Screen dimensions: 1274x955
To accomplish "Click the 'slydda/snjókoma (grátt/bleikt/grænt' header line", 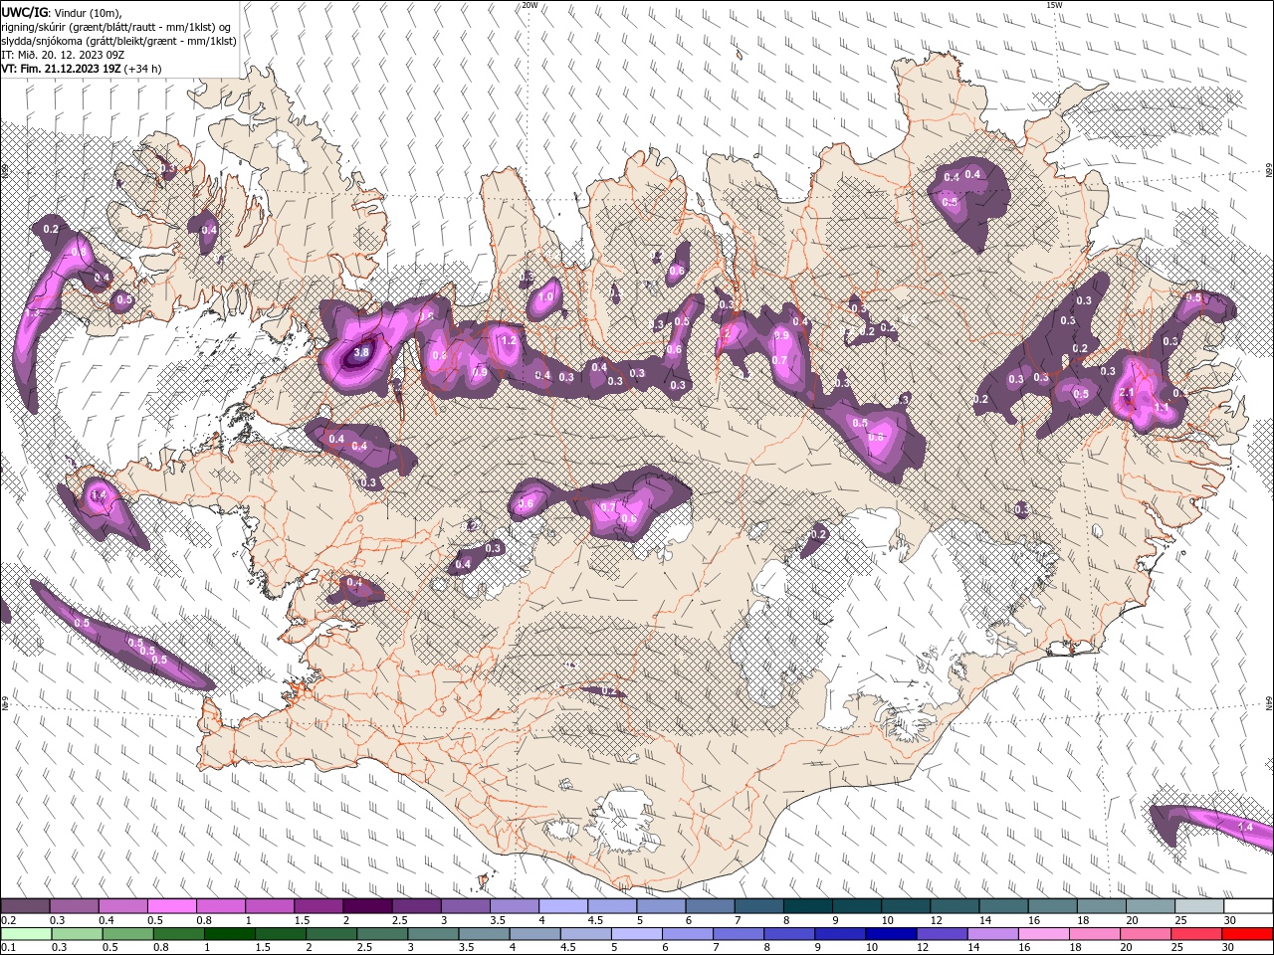I will coord(118,41).
